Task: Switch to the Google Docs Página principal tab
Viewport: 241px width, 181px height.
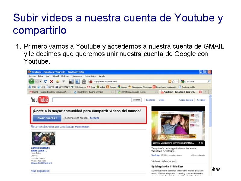Action: [94, 92]
